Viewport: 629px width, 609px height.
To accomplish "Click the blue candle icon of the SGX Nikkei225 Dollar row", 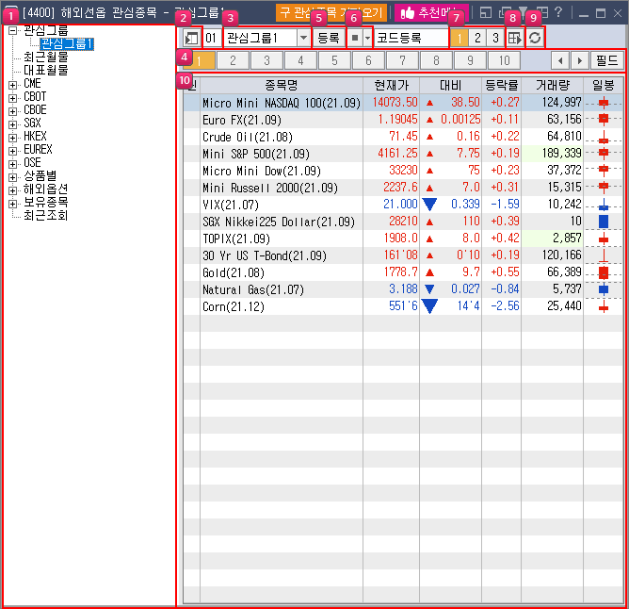I will coord(604,222).
